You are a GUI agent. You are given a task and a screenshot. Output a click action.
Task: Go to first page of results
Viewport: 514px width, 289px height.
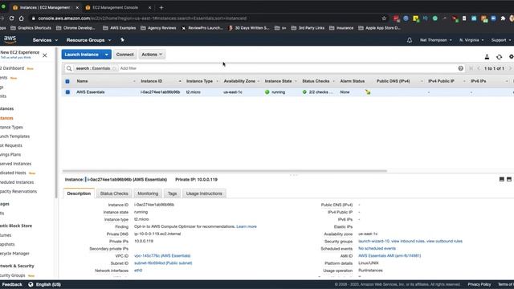[x=471, y=68]
